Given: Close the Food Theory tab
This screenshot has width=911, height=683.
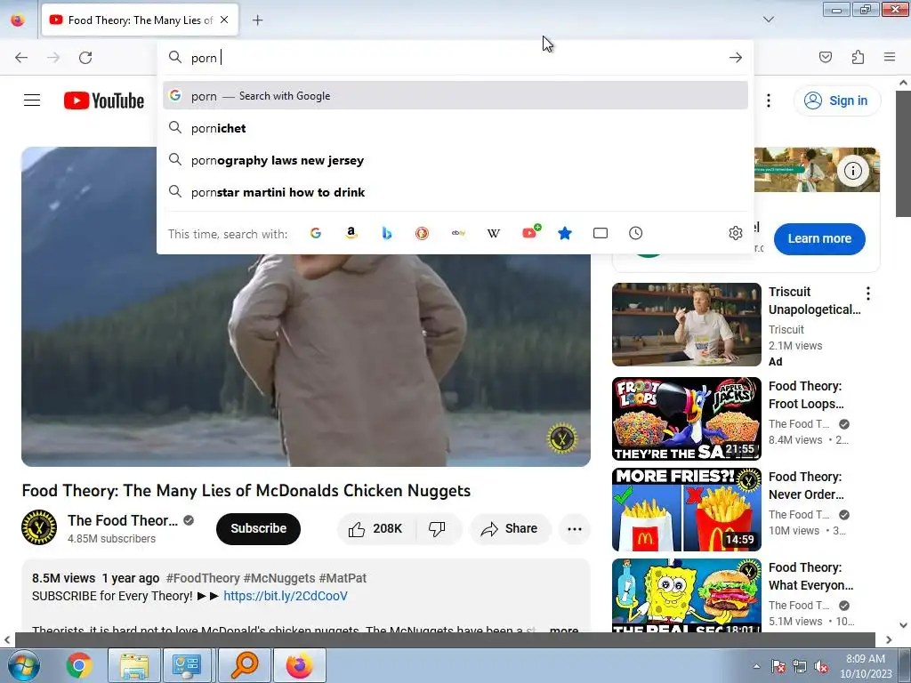Looking at the screenshot, I should 224,20.
